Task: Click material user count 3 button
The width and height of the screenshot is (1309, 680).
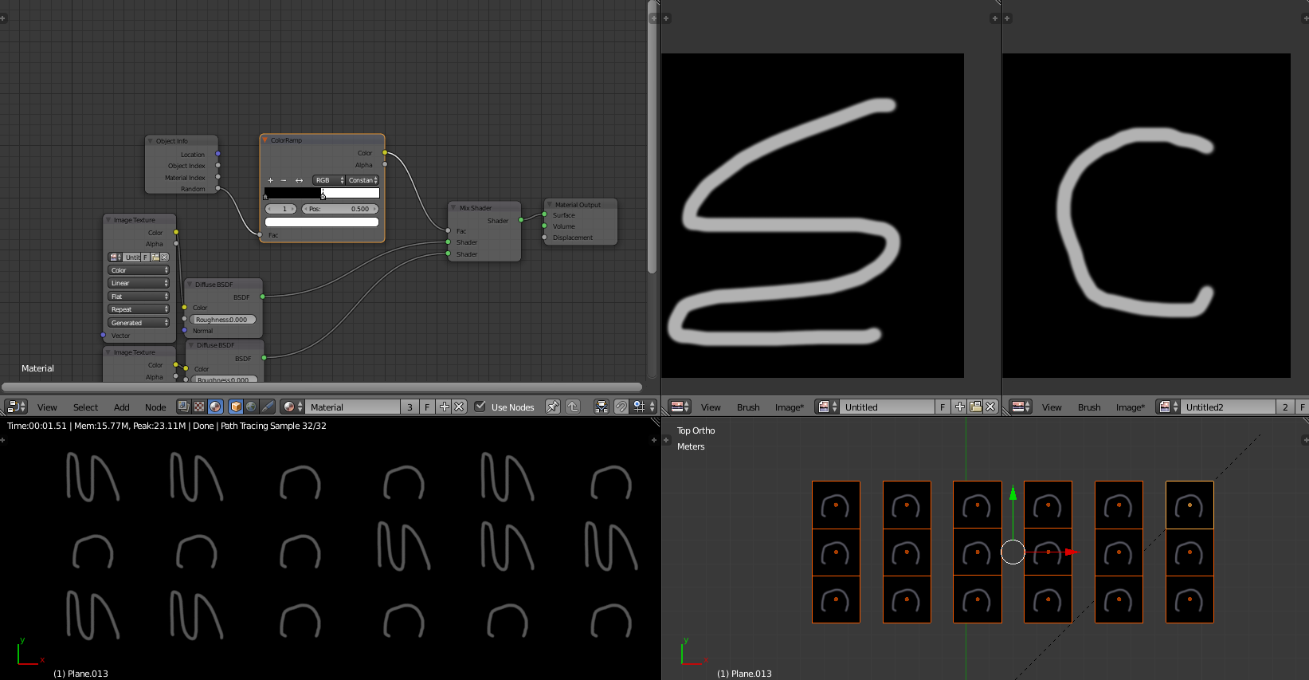Action: (410, 407)
